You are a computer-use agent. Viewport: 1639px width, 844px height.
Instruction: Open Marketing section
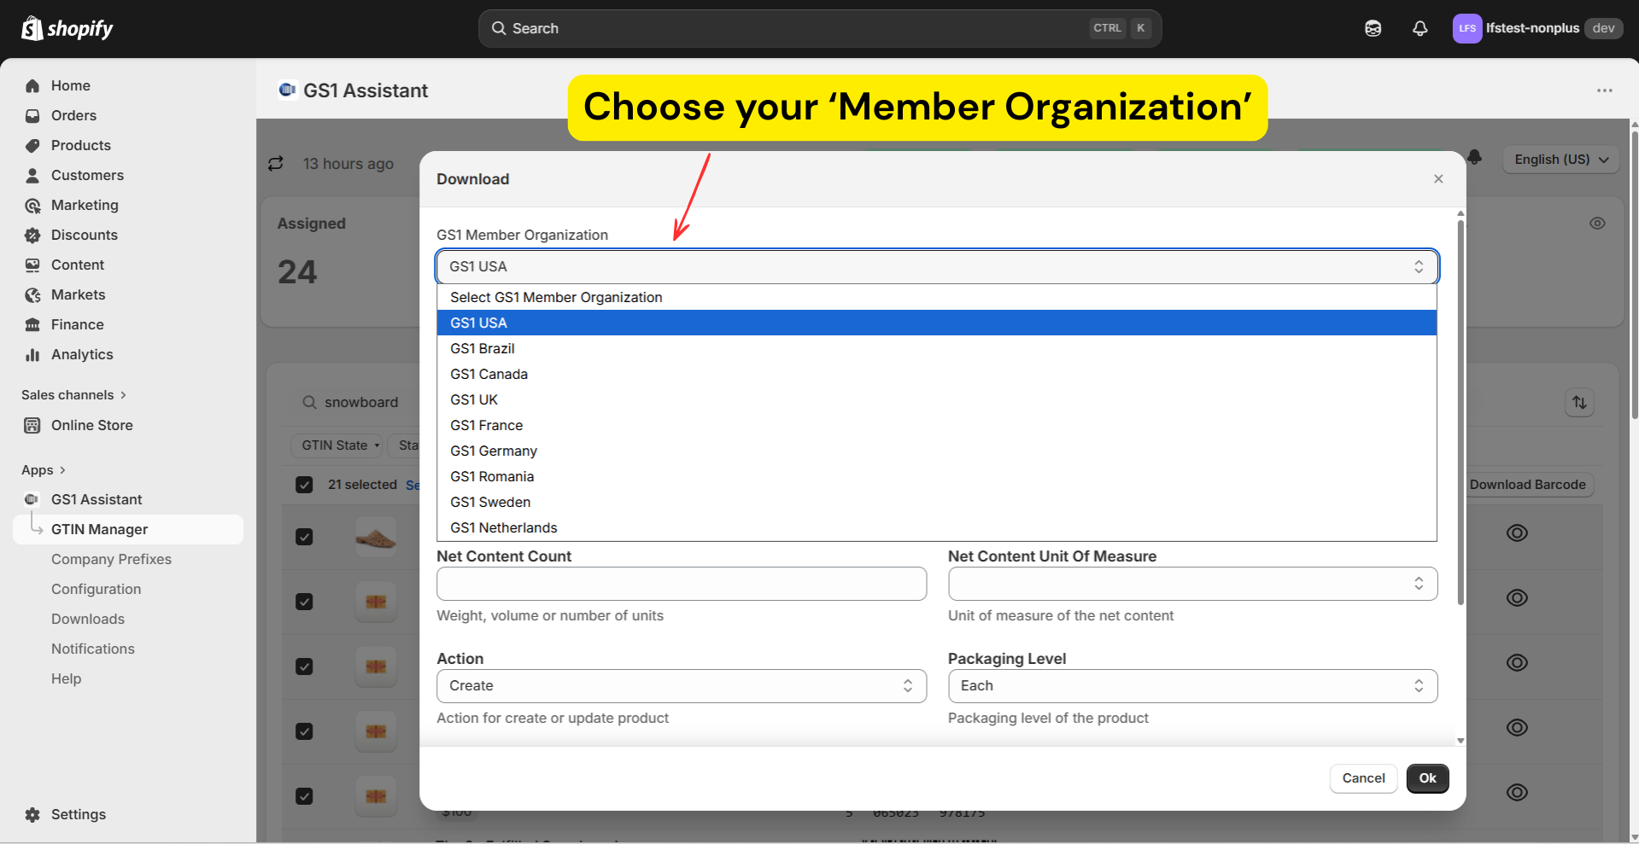[x=85, y=205]
